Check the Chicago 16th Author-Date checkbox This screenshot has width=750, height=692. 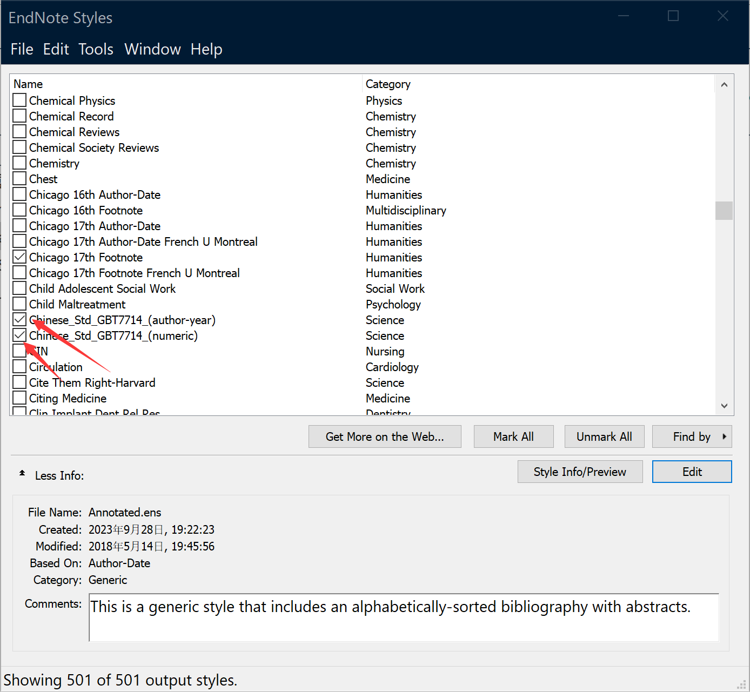point(19,194)
